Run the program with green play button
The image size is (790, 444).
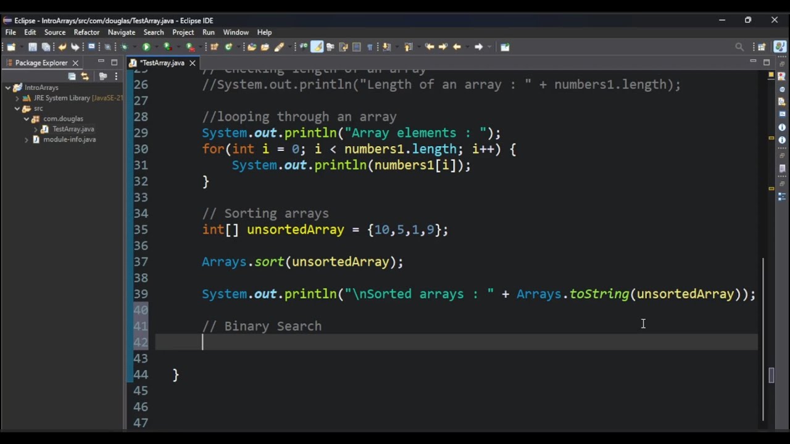[x=146, y=47]
